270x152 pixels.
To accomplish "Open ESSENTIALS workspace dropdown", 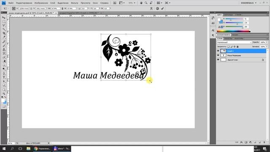I will coord(248,3).
